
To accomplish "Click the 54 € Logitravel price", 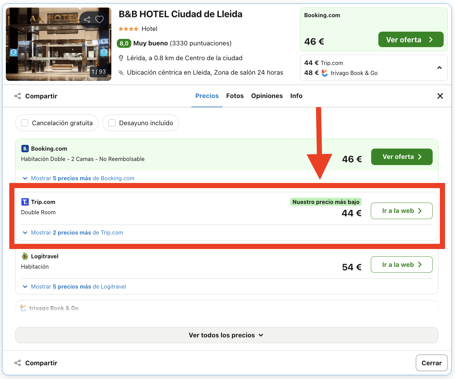I will [x=352, y=267].
